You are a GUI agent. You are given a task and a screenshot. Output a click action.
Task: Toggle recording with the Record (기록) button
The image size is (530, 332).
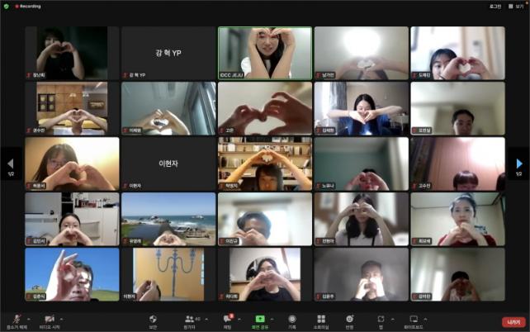[x=291, y=318]
